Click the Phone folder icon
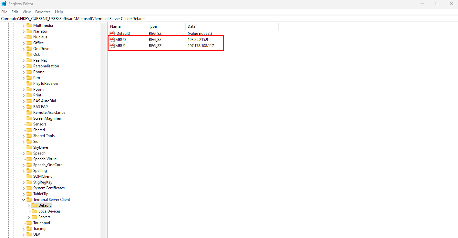Viewport: 458px width, 238px height. point(29,72)
